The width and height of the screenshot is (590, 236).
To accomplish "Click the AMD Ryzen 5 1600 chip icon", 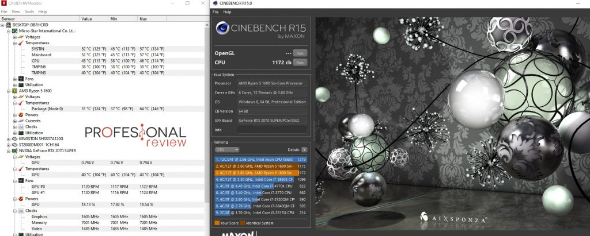I will point(14,91).
